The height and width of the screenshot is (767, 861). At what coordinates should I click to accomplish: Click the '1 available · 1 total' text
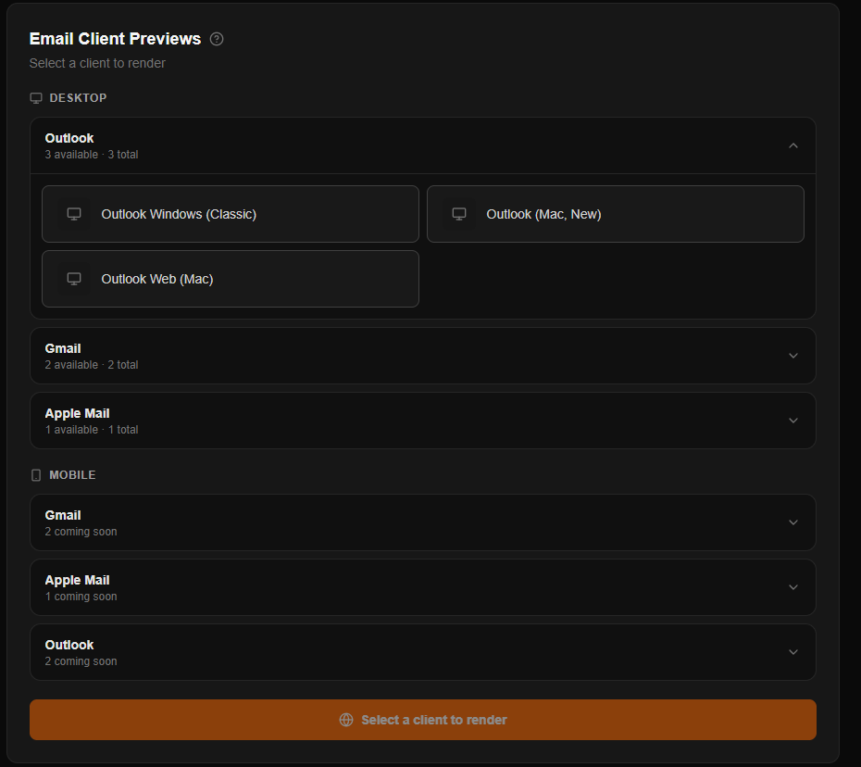(x=92, y=430)
